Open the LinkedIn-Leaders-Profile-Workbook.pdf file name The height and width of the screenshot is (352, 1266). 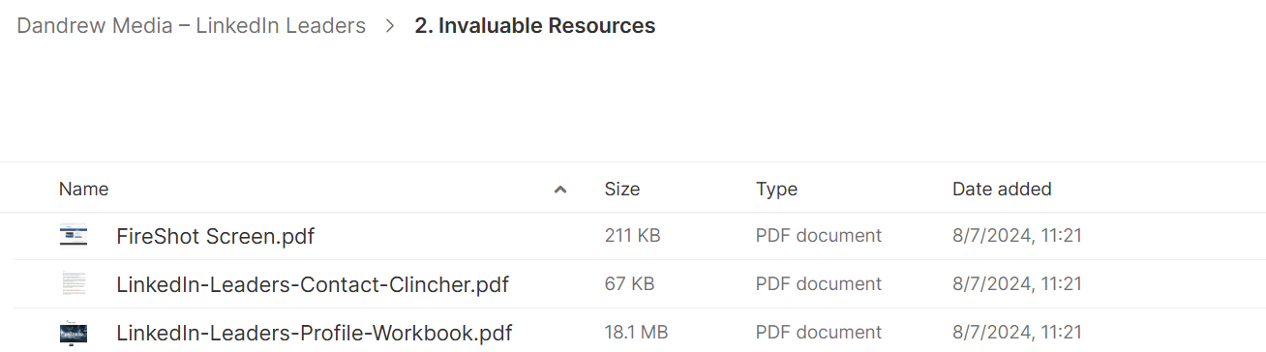point(315,333)
